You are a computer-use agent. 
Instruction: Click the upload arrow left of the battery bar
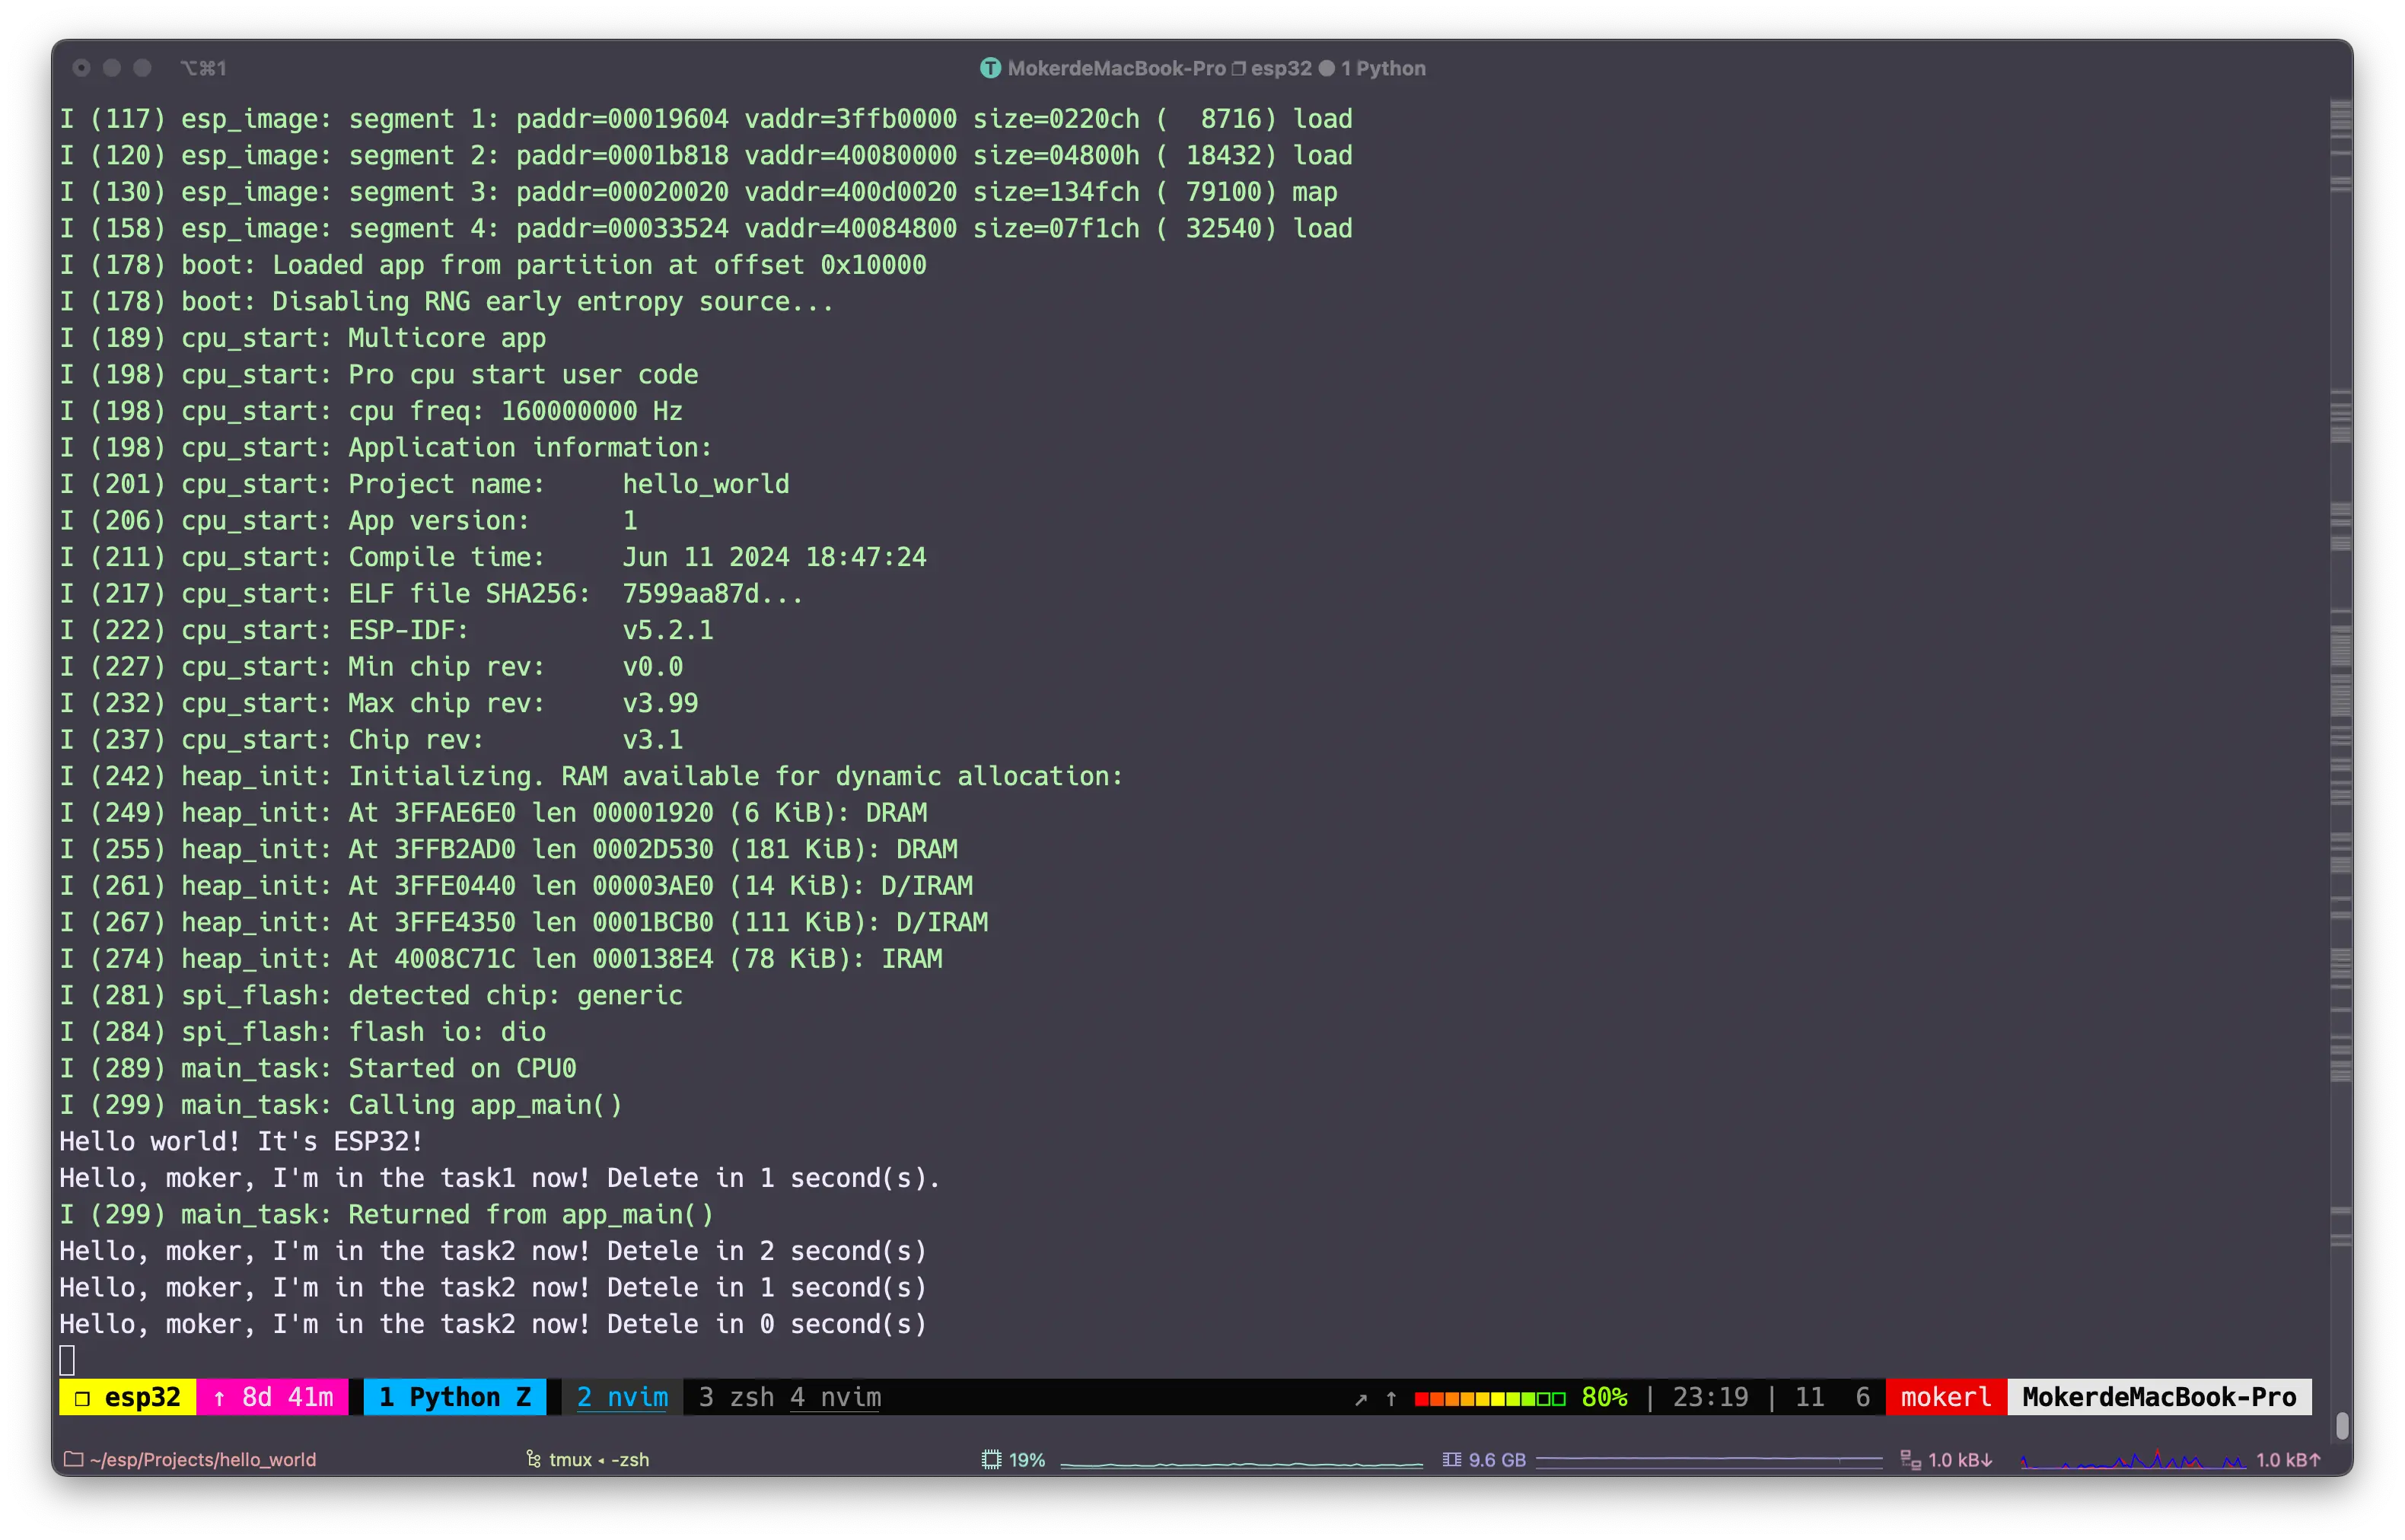click(1391, 1399)
